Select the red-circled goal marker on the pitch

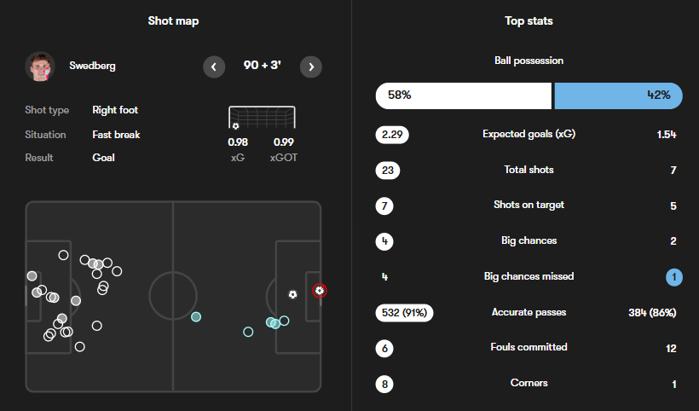pyautogui.click(x=319, y=291)
